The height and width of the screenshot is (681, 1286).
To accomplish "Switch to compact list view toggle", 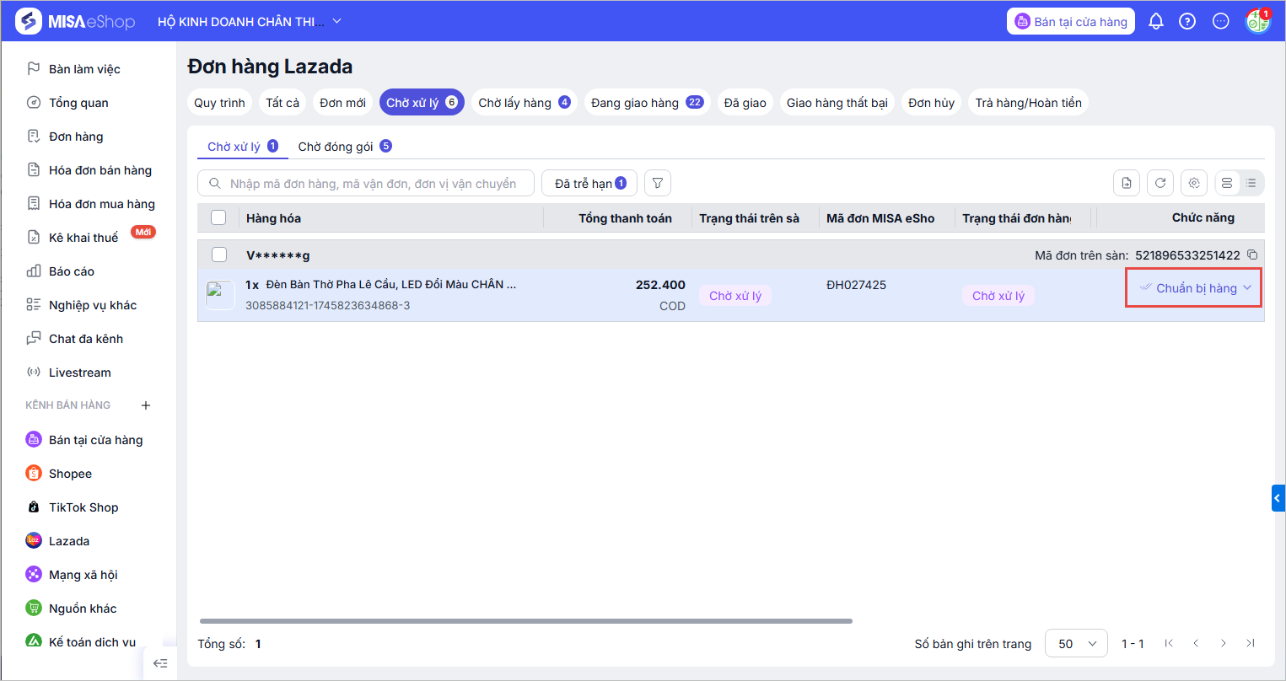I will [1251, 183].
